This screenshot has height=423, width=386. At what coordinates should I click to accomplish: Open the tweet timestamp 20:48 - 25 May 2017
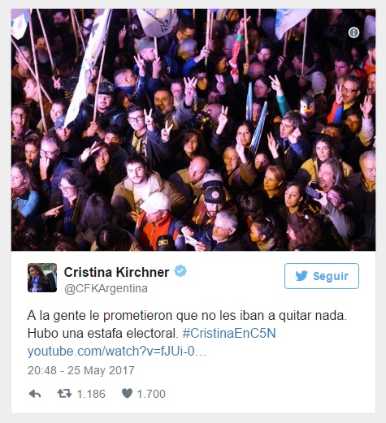81,370
